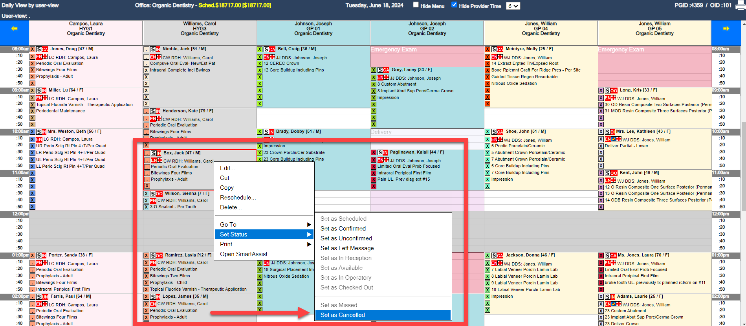The image size is (746, 326).
Task: Click the left yellow arrow to scroll providers
Action: point(15,29)
